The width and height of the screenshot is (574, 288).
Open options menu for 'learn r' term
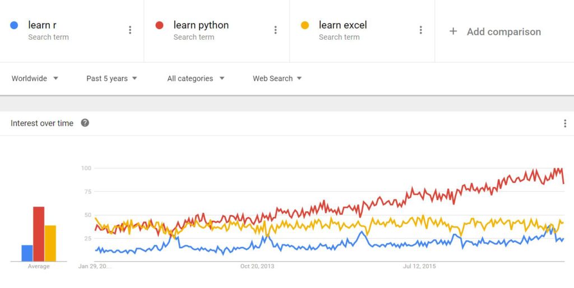point(130,30)
